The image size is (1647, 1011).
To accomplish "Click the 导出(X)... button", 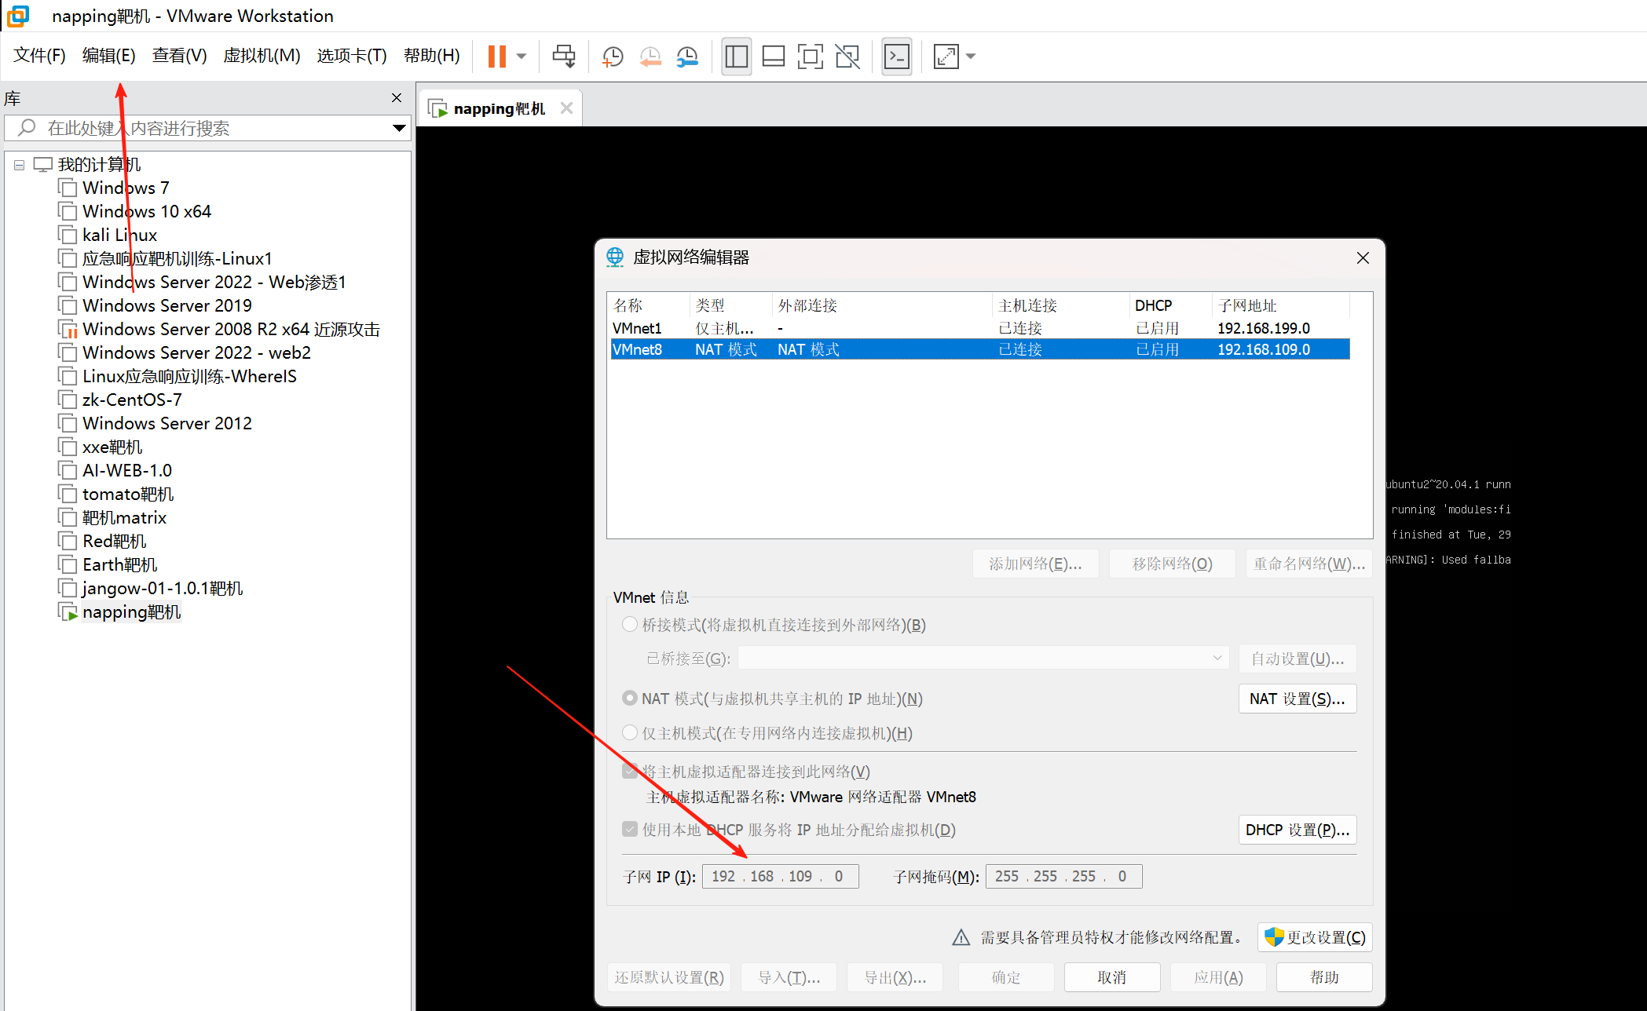I will 895,977.
